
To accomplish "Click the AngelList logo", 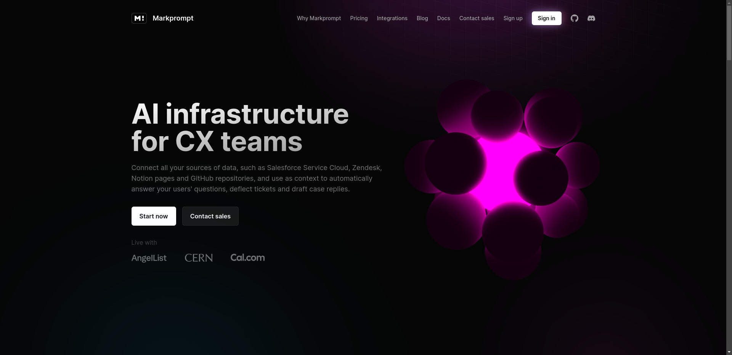I will click(x=149, y=258).
